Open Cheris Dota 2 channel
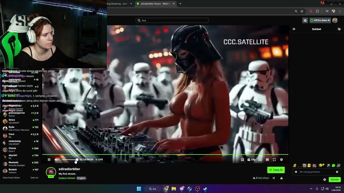 pyautogui.click(x=21, y=150)
